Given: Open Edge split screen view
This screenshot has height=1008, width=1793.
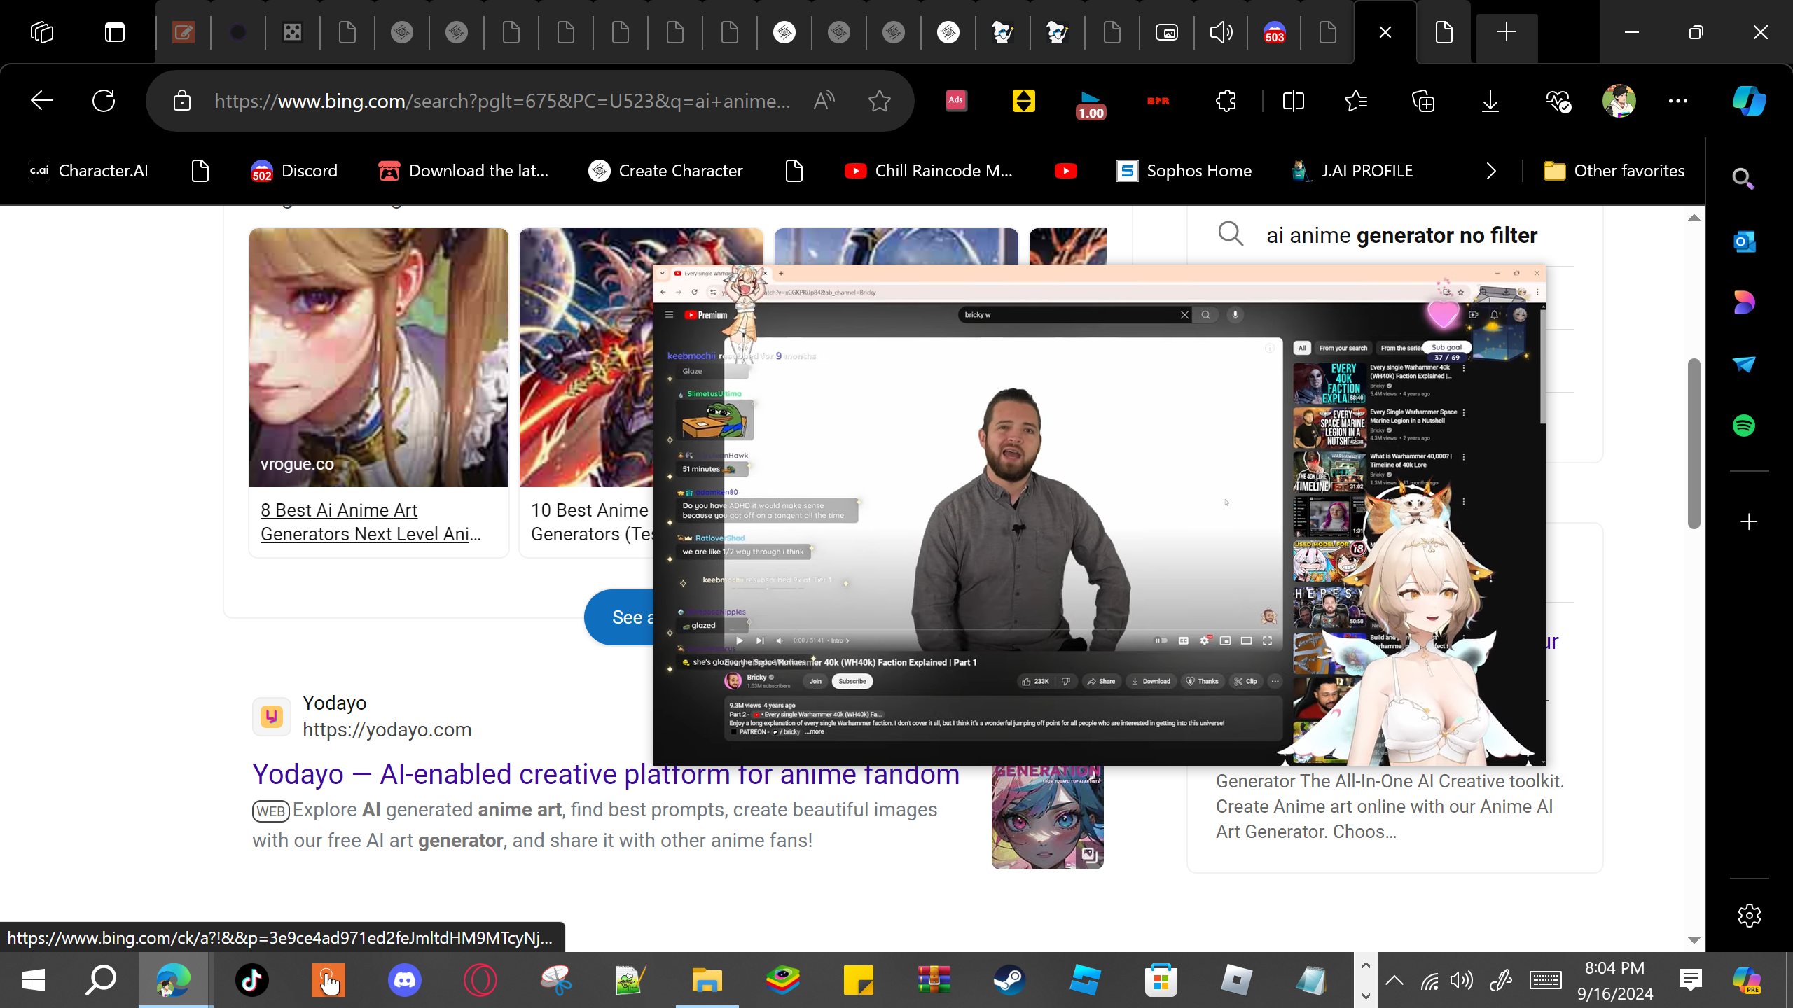Looking at the screenshot, I should pos(1293,101).
